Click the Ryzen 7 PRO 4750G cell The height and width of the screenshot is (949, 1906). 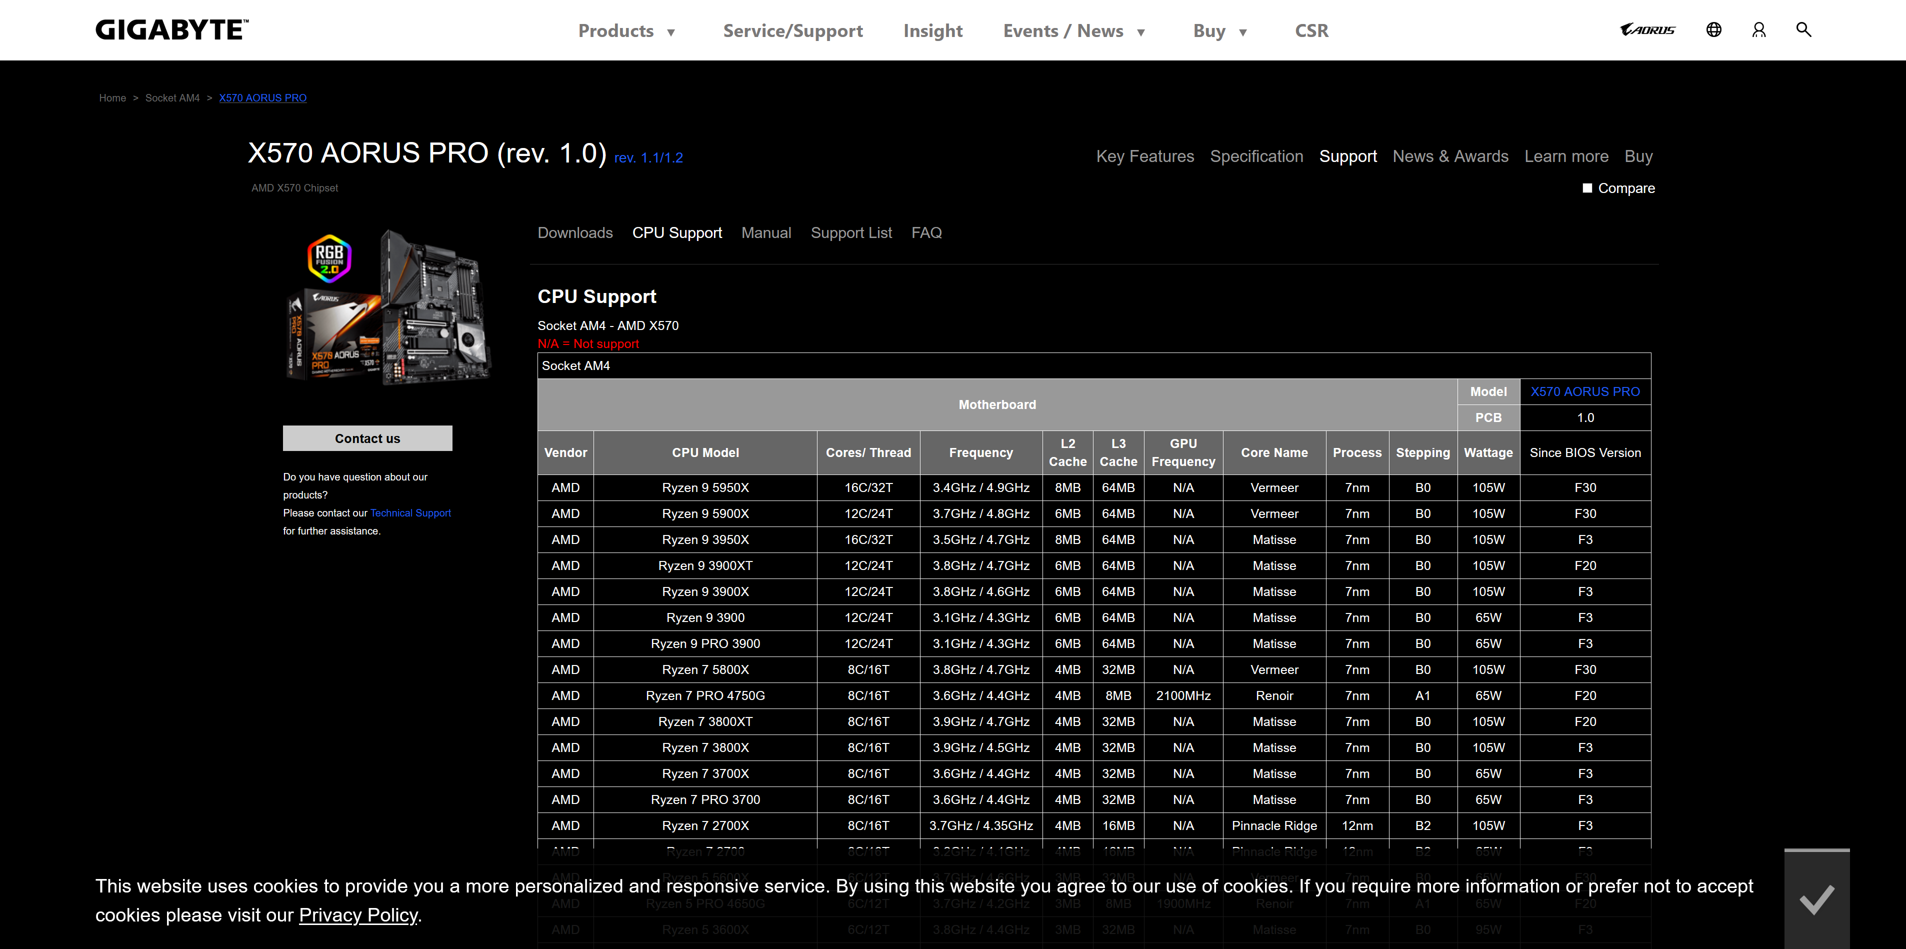(x=705, y=695)
